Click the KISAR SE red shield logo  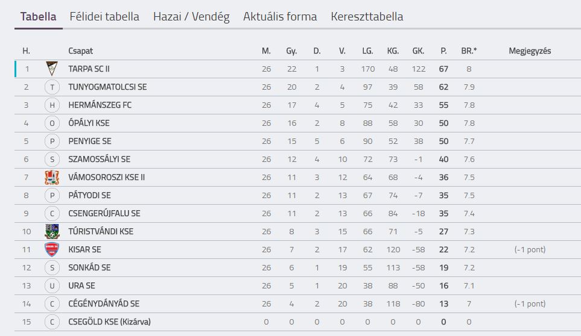pyautogui.click(x=52, y=249)
